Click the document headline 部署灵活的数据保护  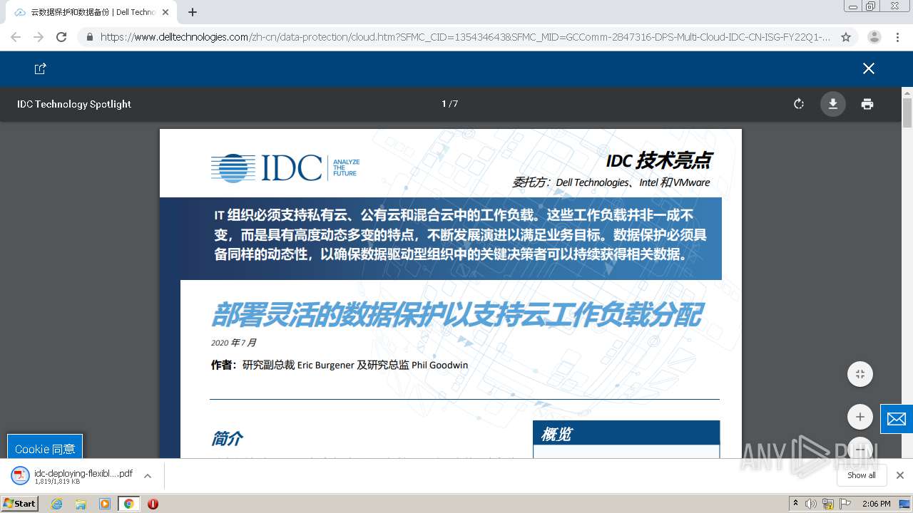[x=456, y=314]
